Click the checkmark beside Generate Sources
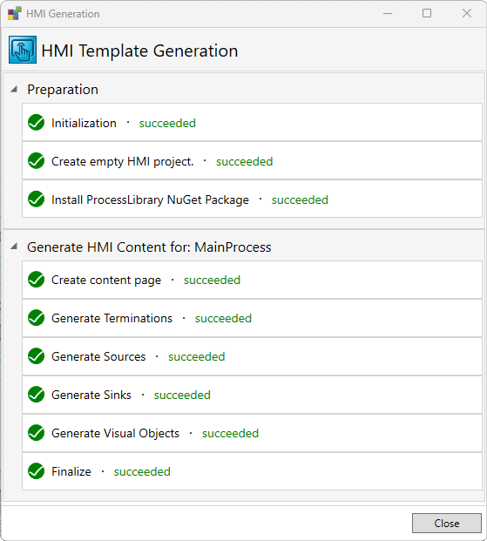Screen dimensions: 487x541 point(37,356)
